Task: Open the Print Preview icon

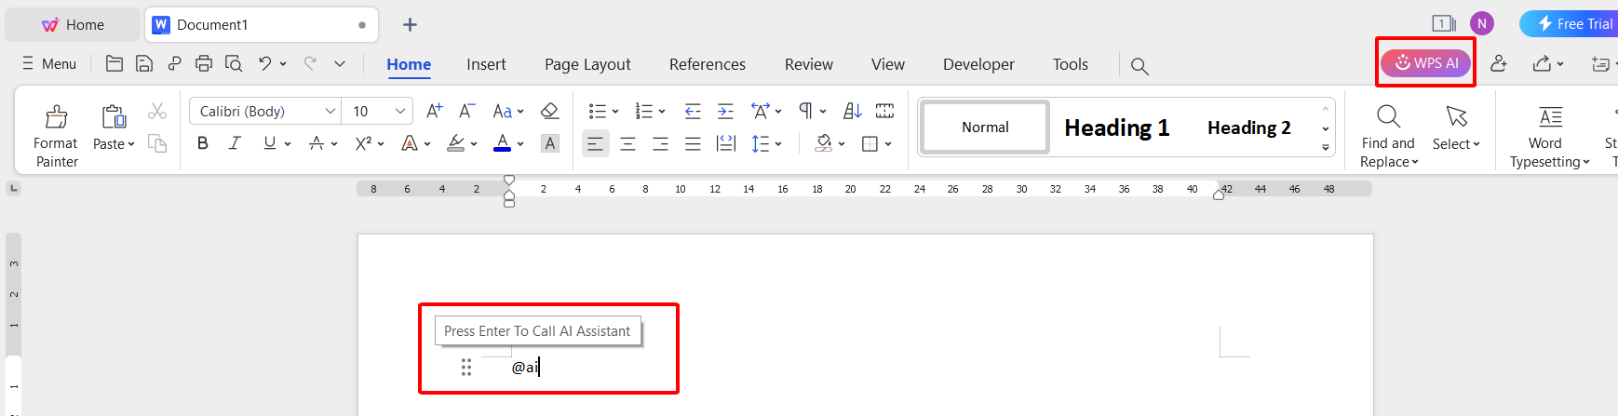Action: [x=234, y=63]
